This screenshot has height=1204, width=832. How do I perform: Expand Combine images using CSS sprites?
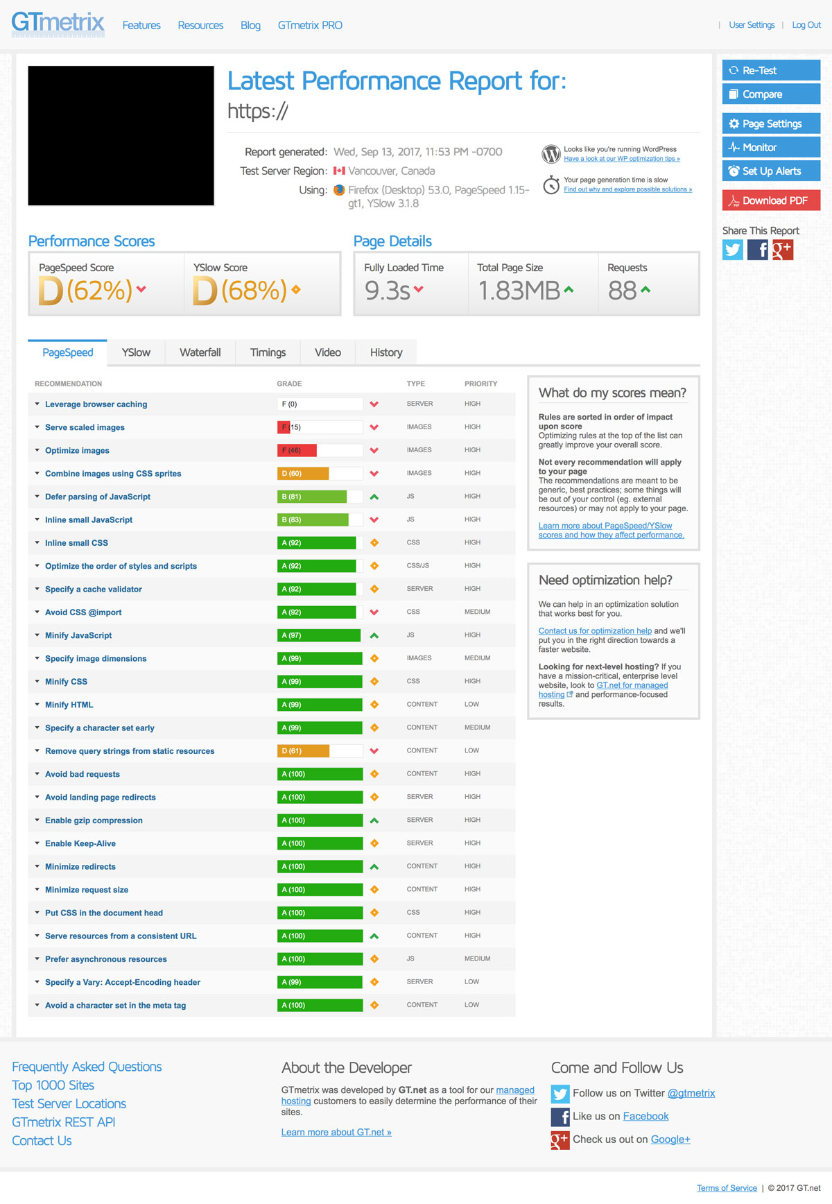pyautogui.click(x=113, y=474)
